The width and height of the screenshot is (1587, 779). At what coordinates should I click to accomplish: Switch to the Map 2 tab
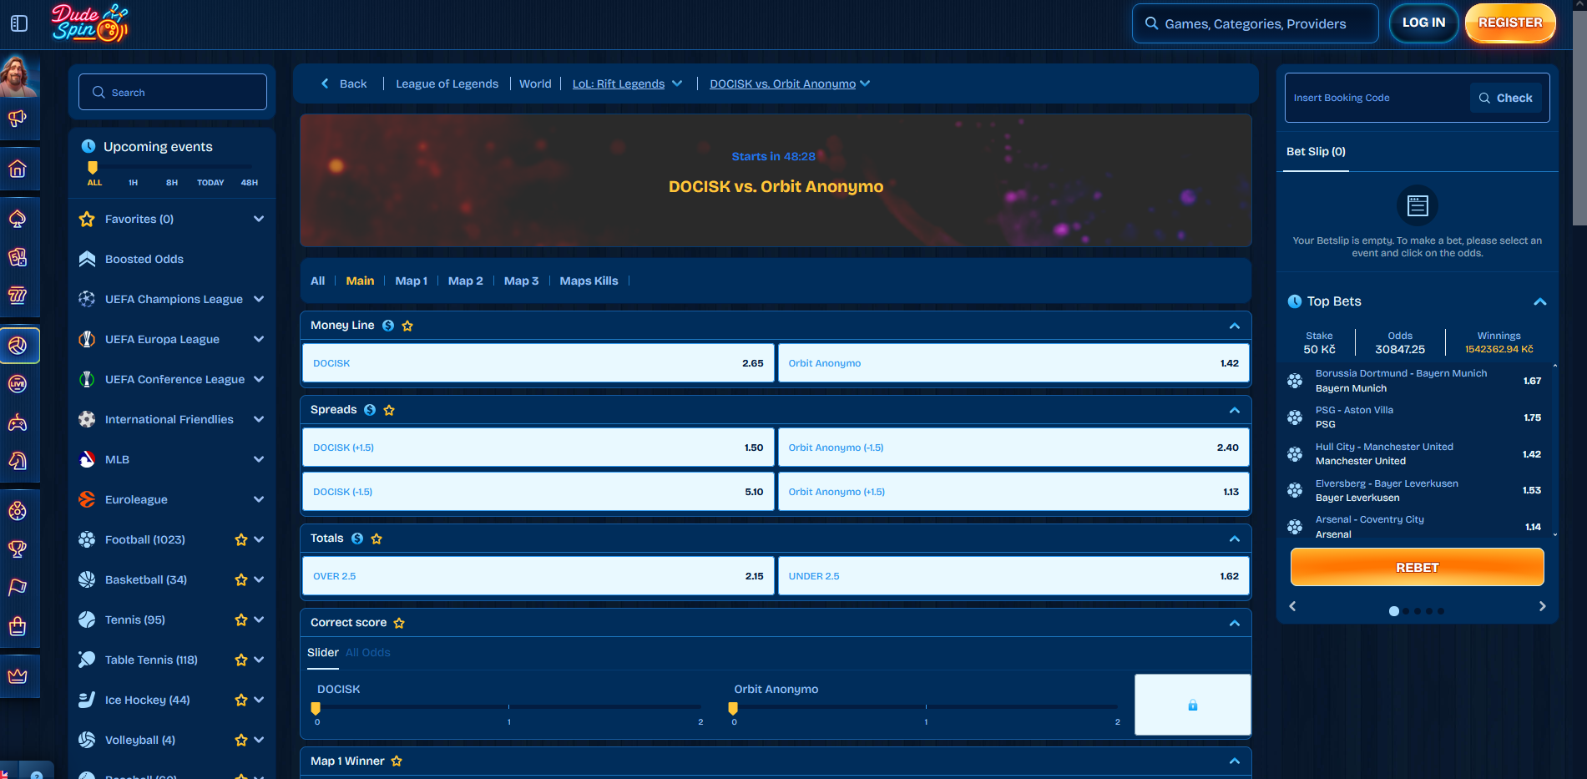[x=465, y=281]
